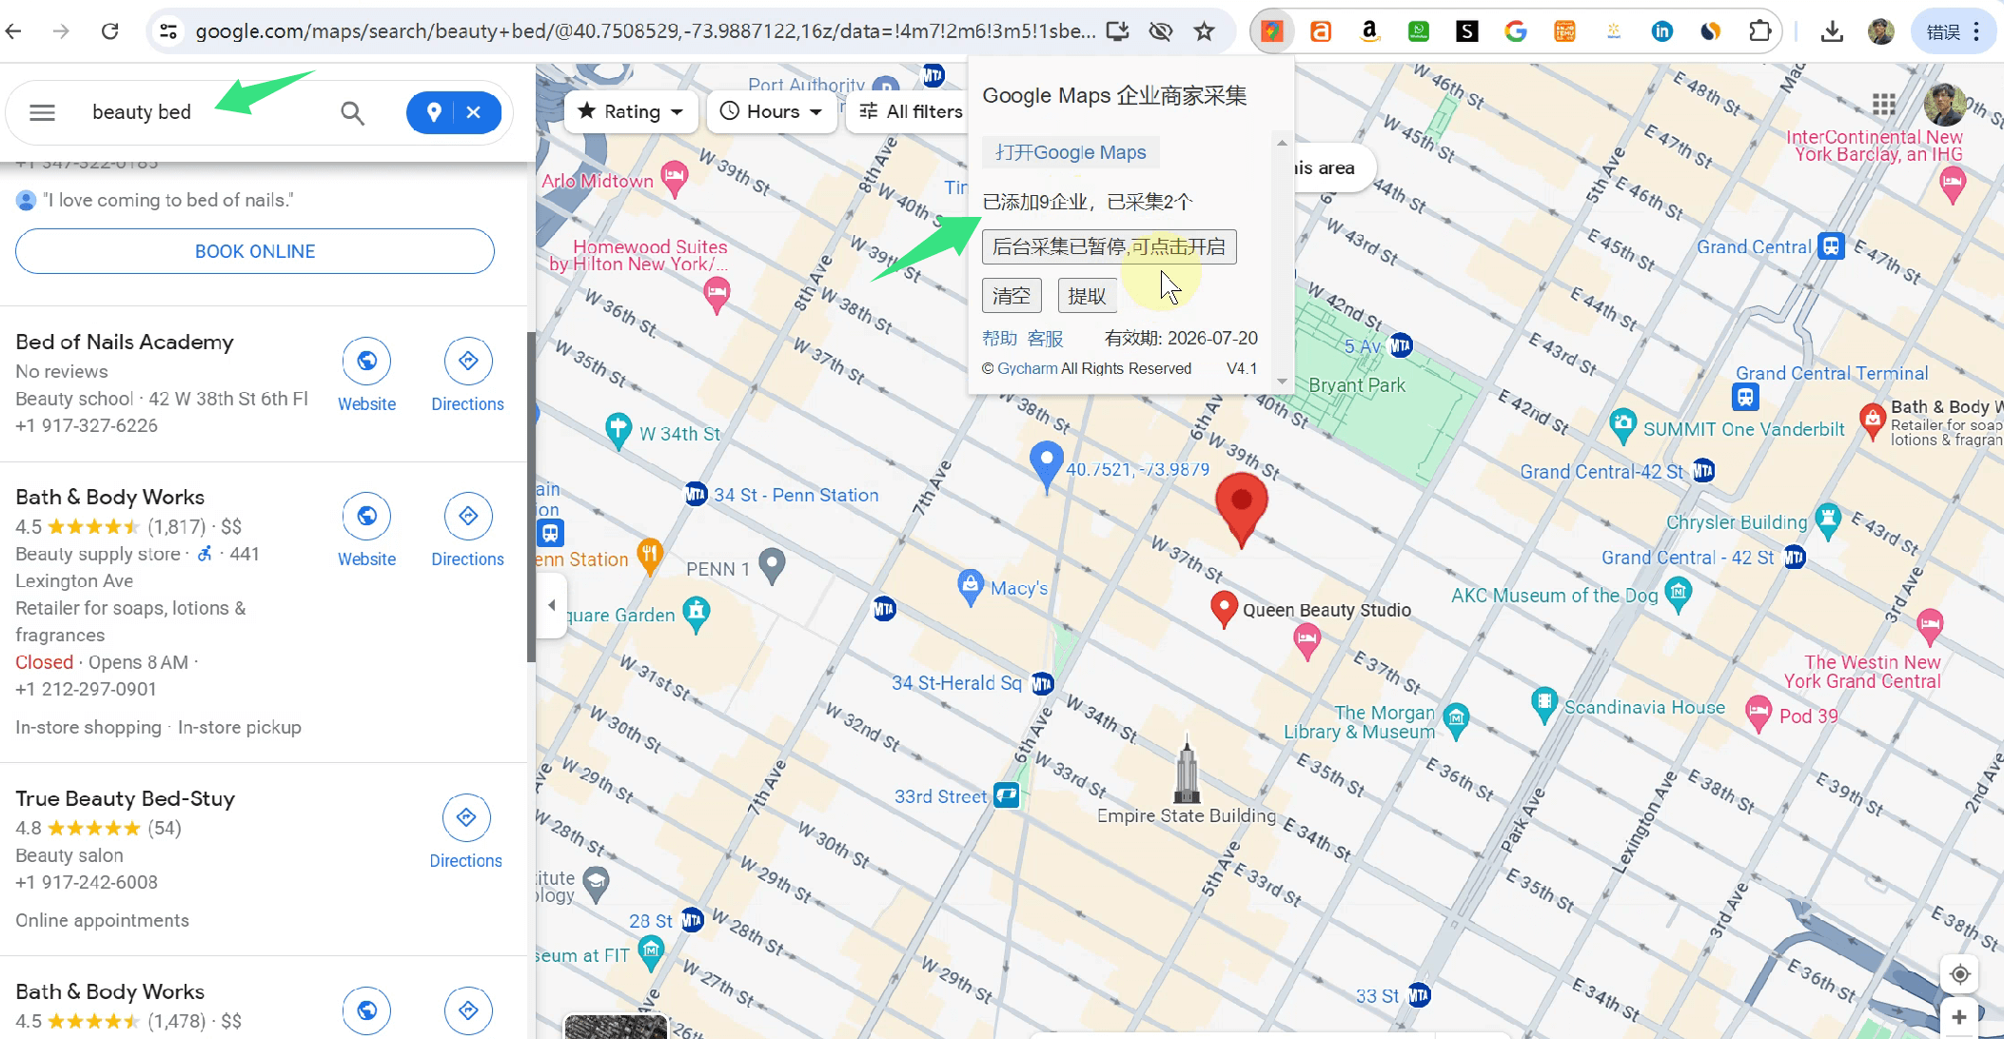
Task: Open Google apps grid
Action: click(x=1884, y=104)
